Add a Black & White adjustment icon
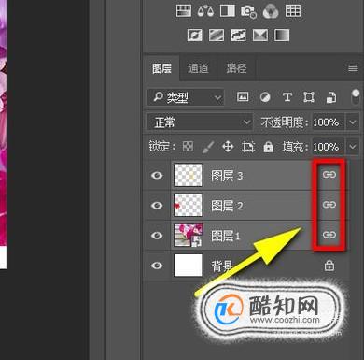This screenshot has height=360, width=364. point(228,11)
